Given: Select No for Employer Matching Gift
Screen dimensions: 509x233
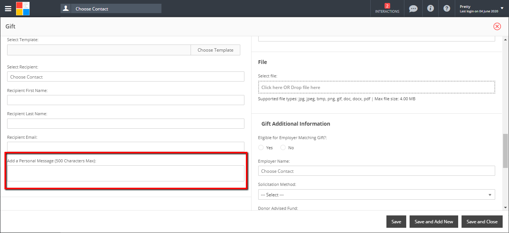Looking at the screenshot, I should (x=283, y=147).
